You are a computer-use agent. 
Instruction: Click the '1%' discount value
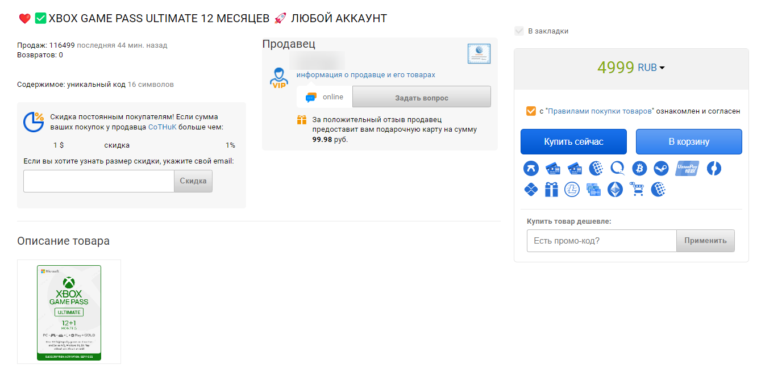click(x=230, y=145)
